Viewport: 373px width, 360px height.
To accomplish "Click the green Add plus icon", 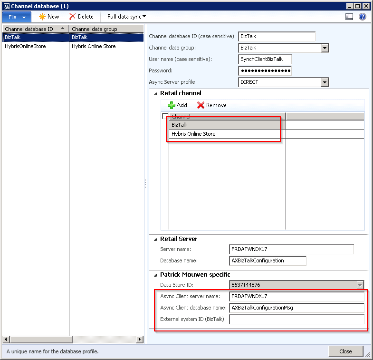I will point(171,105).
